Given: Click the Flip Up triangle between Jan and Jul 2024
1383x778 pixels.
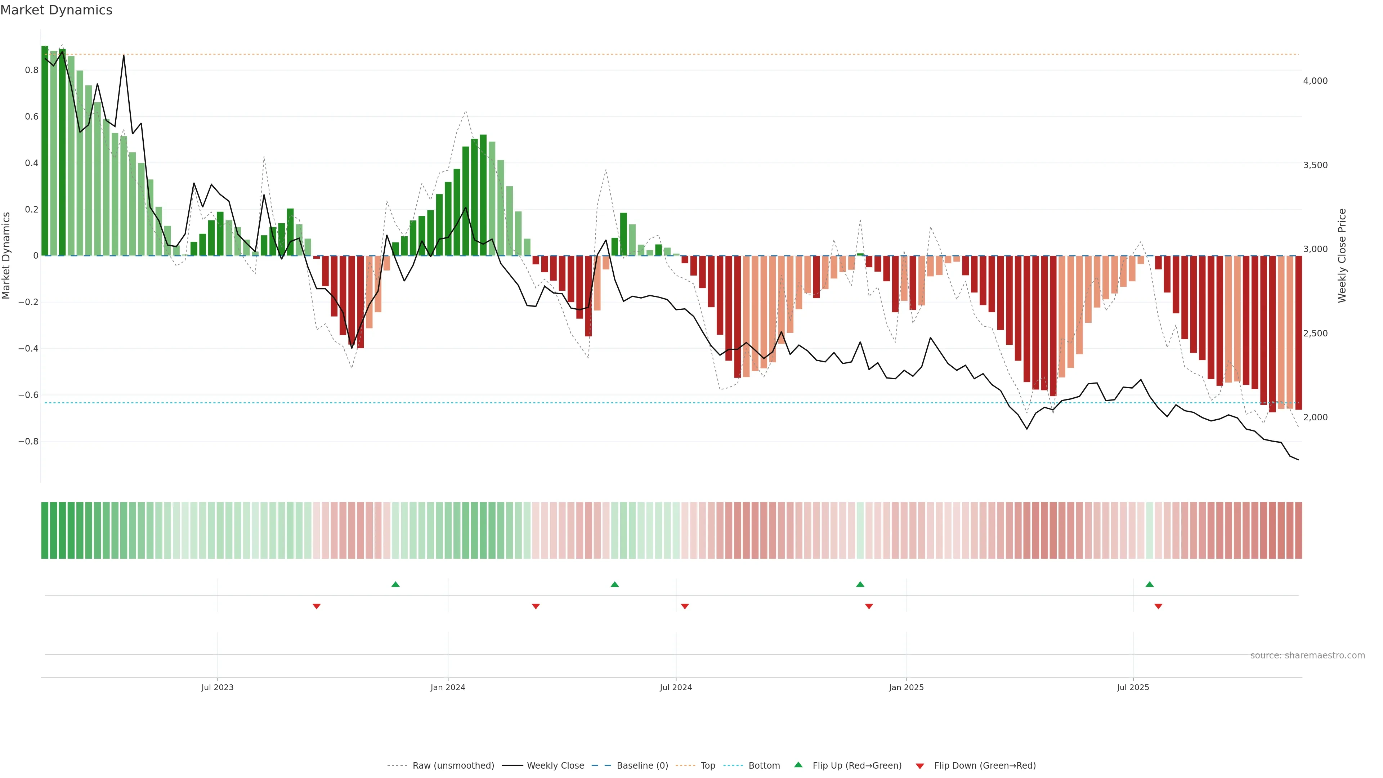Looking at the screenshot, I should [615, 584].
